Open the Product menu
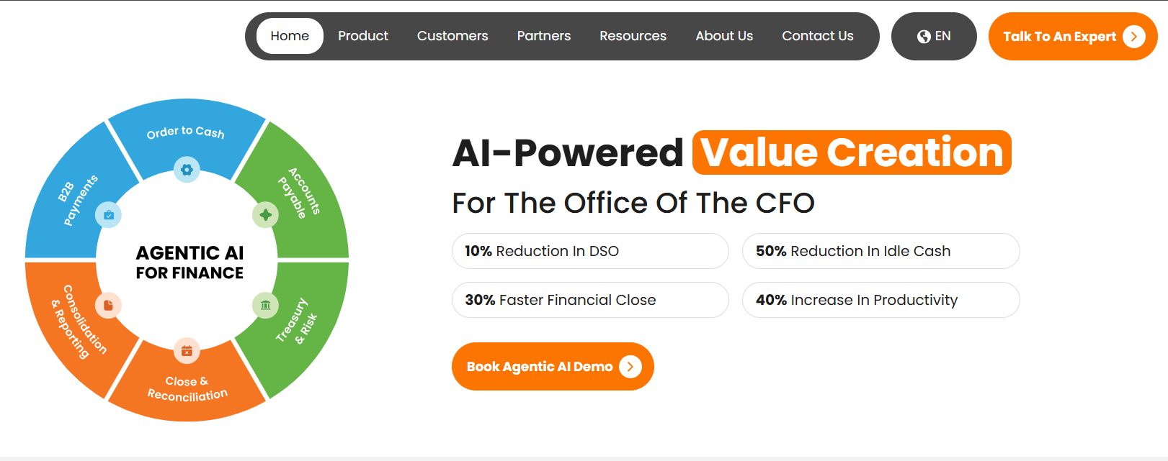The image size is (1168, 461). coord(362,36)
